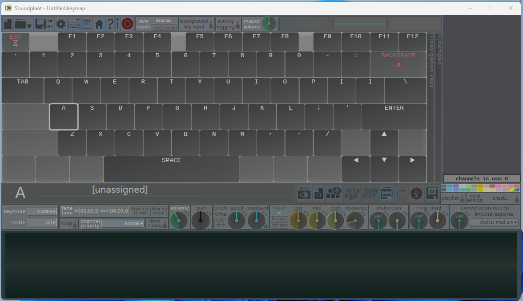Click the fade out to end button

coord(140,211)
